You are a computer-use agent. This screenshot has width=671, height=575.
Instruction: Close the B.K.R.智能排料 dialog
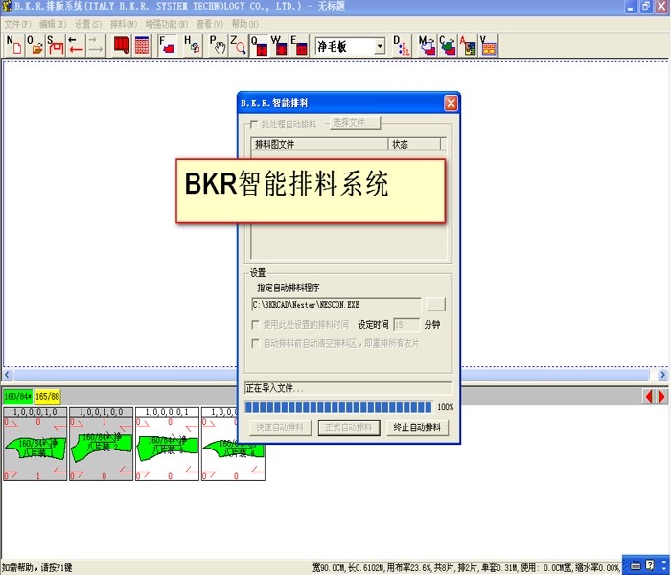(451, 103)
